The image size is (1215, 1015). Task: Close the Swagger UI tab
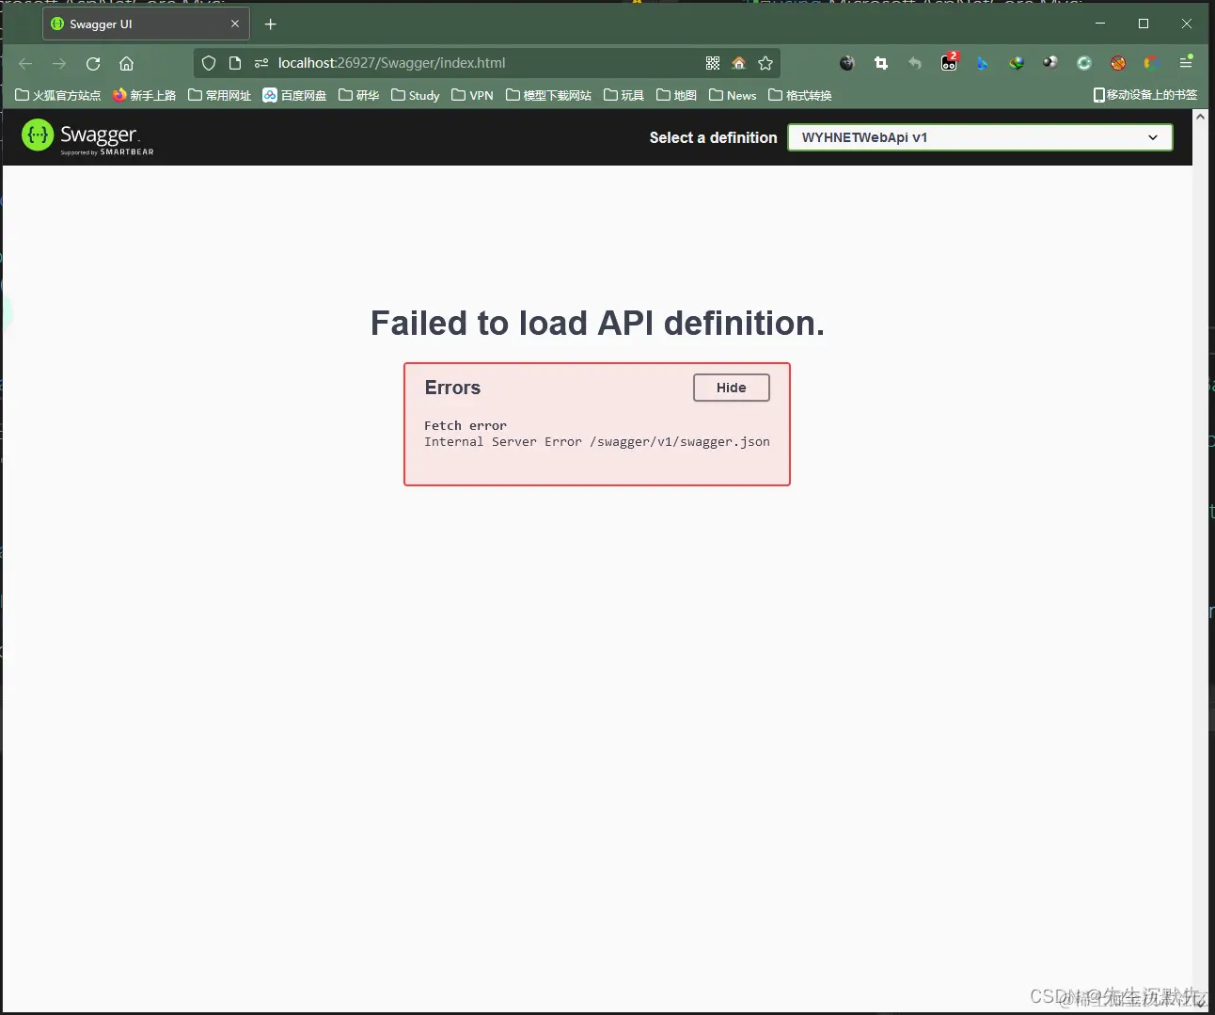tap(235, 24)
